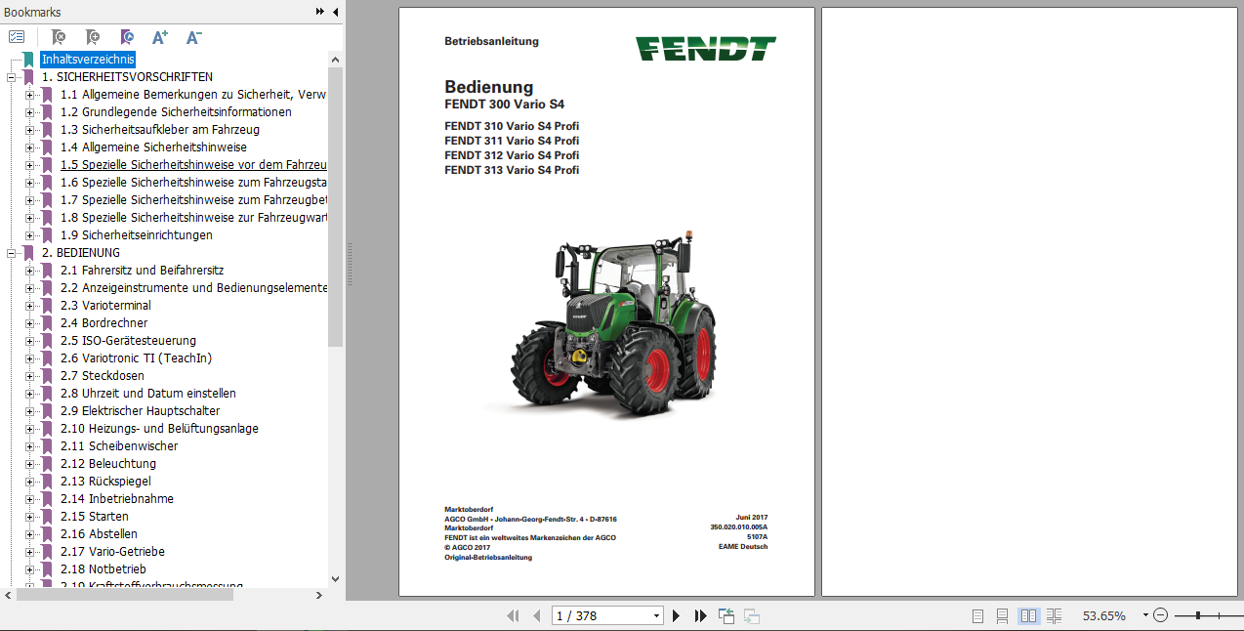Expand the 2.3 Varioterminal bookmark

[x=29, y=306]
